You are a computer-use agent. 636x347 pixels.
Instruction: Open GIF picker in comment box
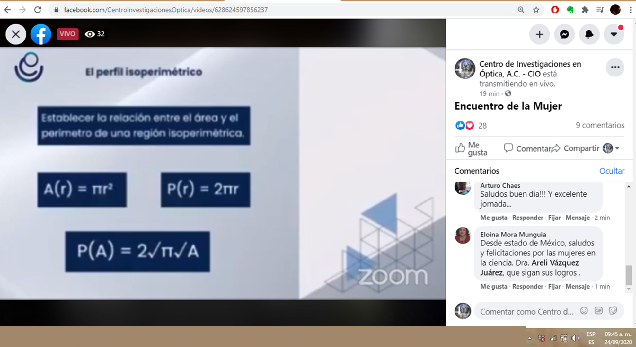pyautogui.click(x=598, y=311)
